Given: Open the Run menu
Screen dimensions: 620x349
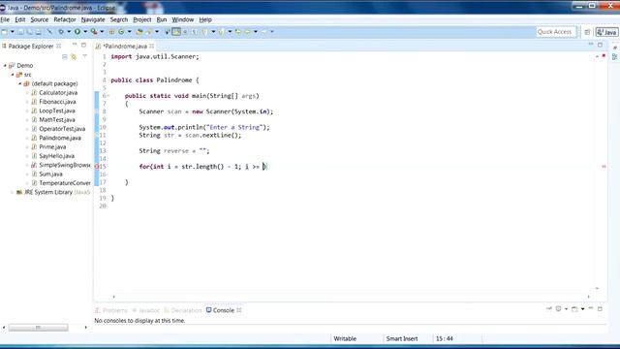Looking at the screenshot, I should (x=162, y=19).
